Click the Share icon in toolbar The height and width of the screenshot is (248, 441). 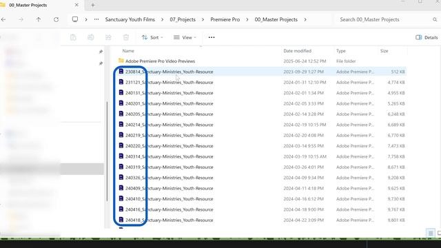pos(108,37)
